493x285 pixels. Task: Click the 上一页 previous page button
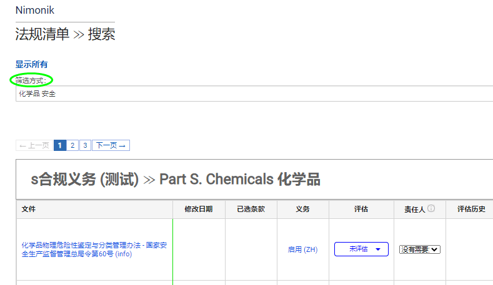pyautogui.click(x=34, y=145)
